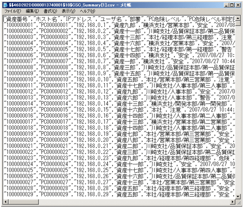244x208 pixels.
Task: Click the horizontal scrollbar thumb
Action: (23, 202)
